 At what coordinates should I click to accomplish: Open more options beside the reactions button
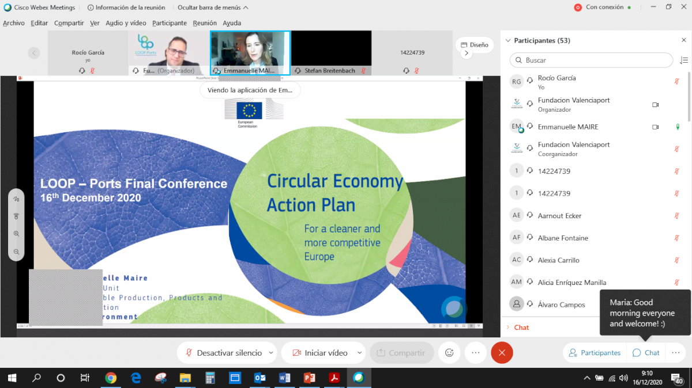click(x=475, y=353)
